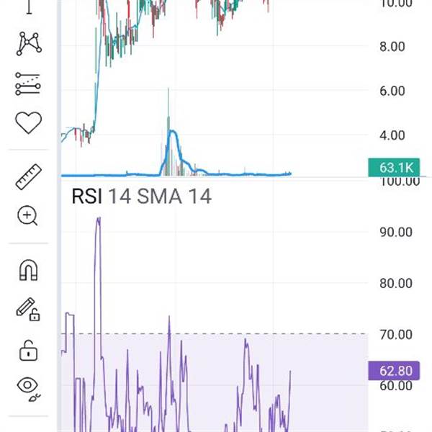
Task: Click the heart favorites icon
Action: pos(28,122)
